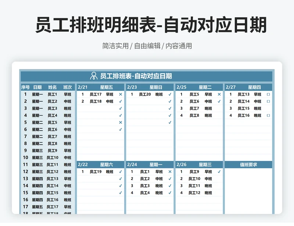Select 早班 shift of 员工13 under 2/27

point(258,94)
